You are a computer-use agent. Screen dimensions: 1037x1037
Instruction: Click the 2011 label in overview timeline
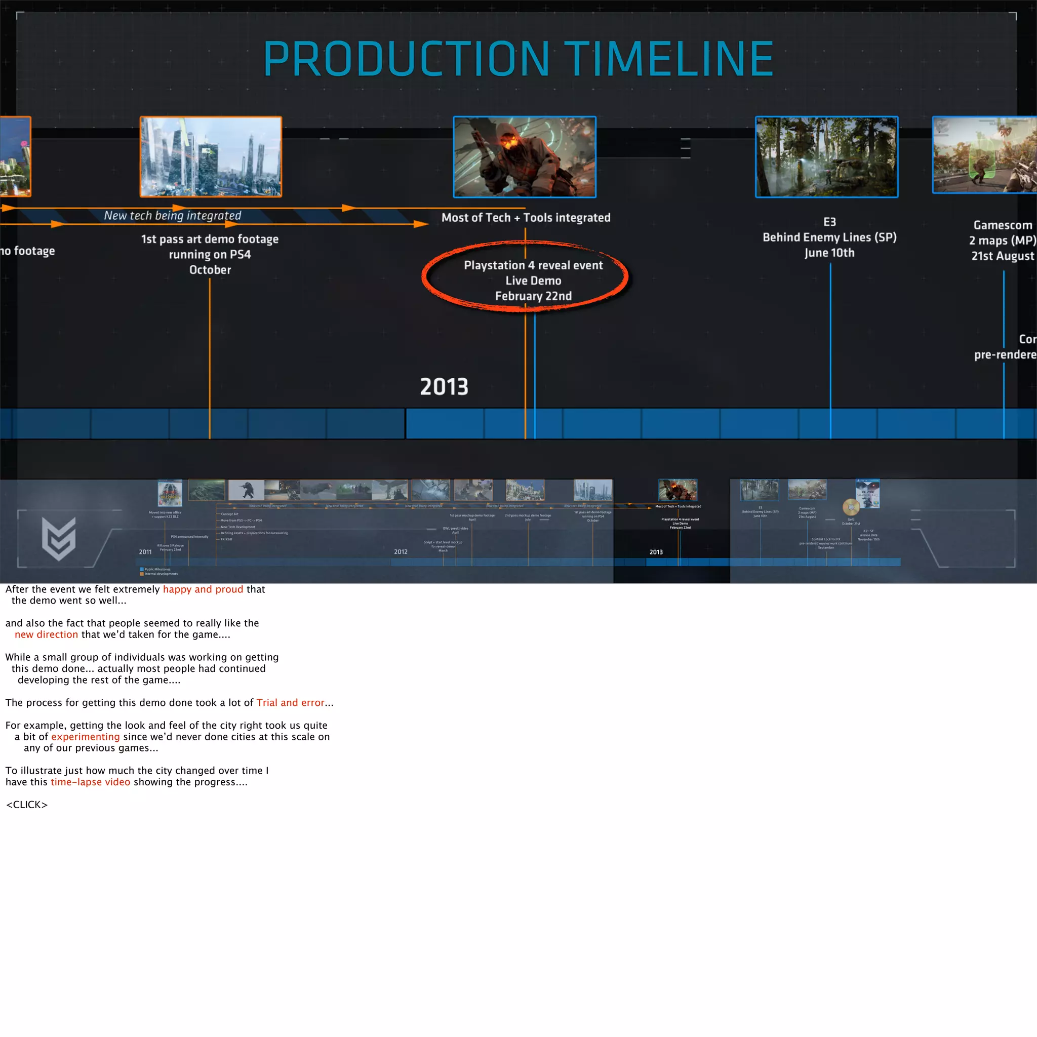coord(145,552)
